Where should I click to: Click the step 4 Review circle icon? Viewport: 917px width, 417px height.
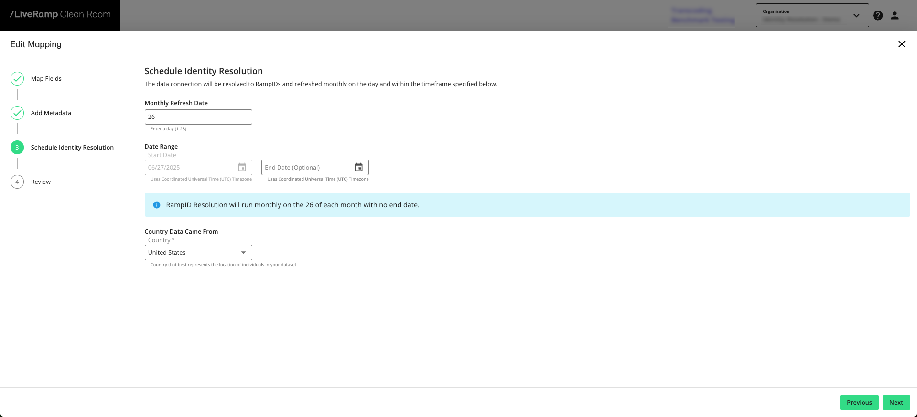click(17, 182)
